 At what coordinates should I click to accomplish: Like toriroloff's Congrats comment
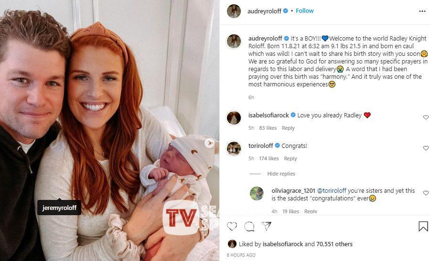coord(426,148)
